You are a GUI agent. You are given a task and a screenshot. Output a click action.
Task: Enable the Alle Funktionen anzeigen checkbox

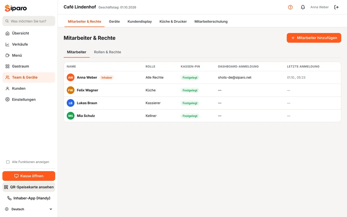pyautogui.click(x=8, y=162)
